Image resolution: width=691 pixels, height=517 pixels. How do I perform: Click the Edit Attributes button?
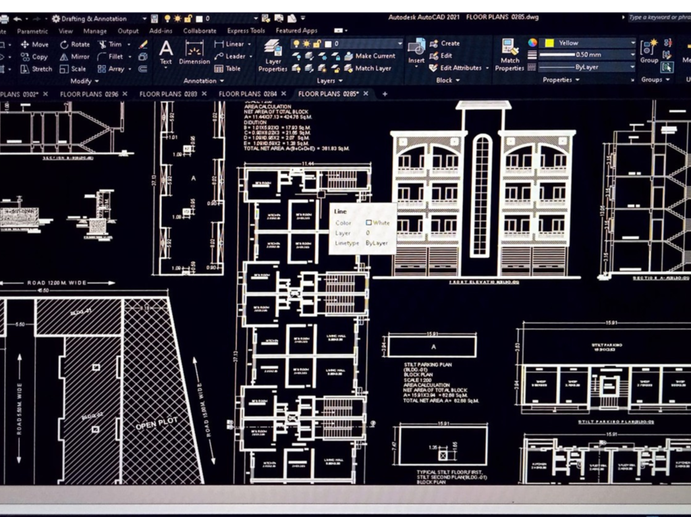(x=460, y=68)
